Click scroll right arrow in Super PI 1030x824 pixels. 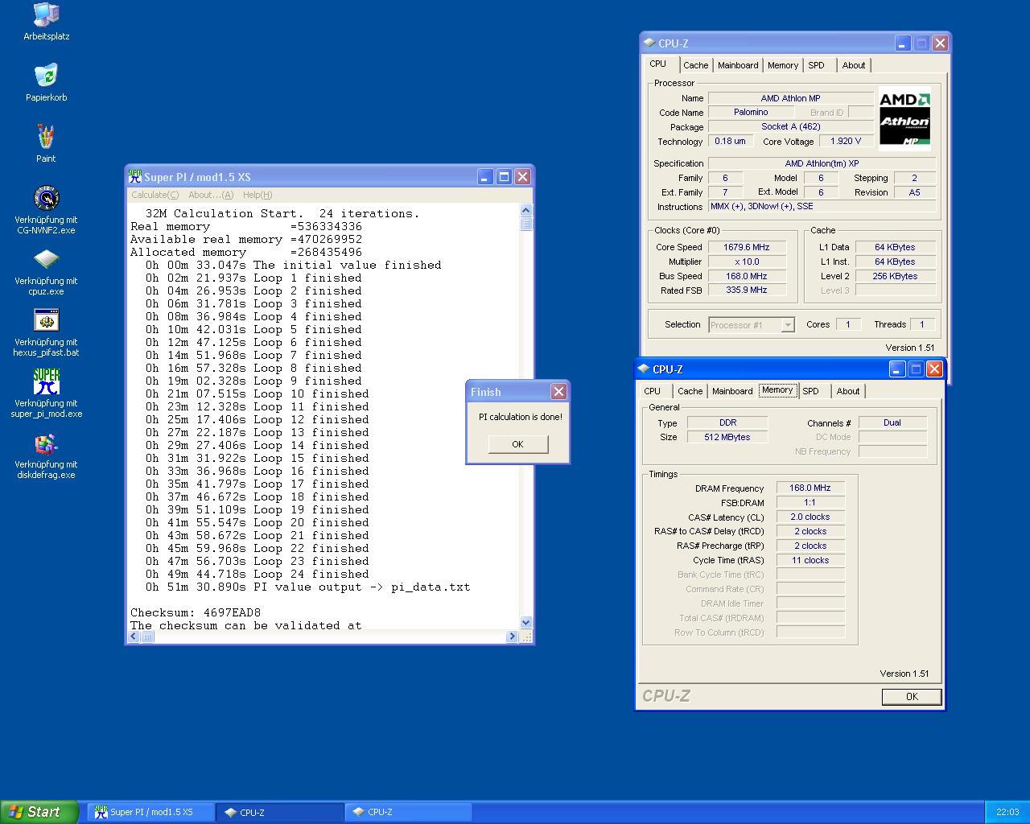tap(512, 637)
